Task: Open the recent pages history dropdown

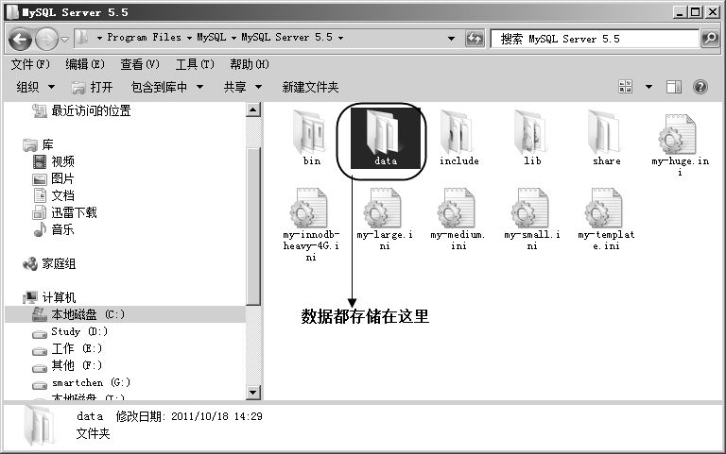Action: pyautogui.click(x=65, y=39)
